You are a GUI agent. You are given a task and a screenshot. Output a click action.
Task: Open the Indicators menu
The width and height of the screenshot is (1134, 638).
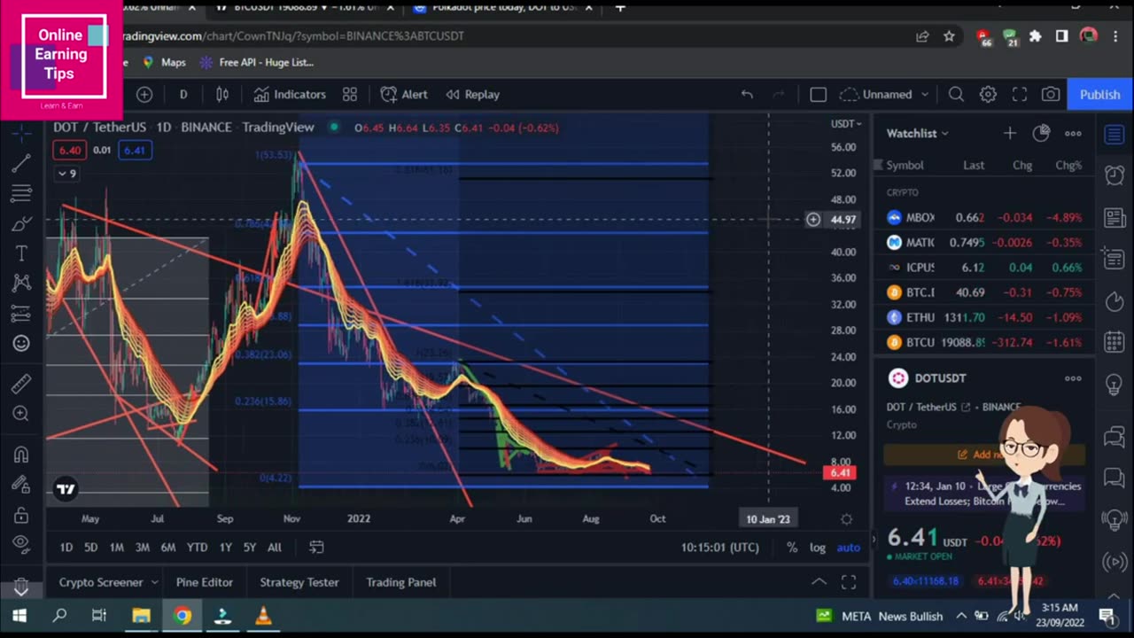290,94
